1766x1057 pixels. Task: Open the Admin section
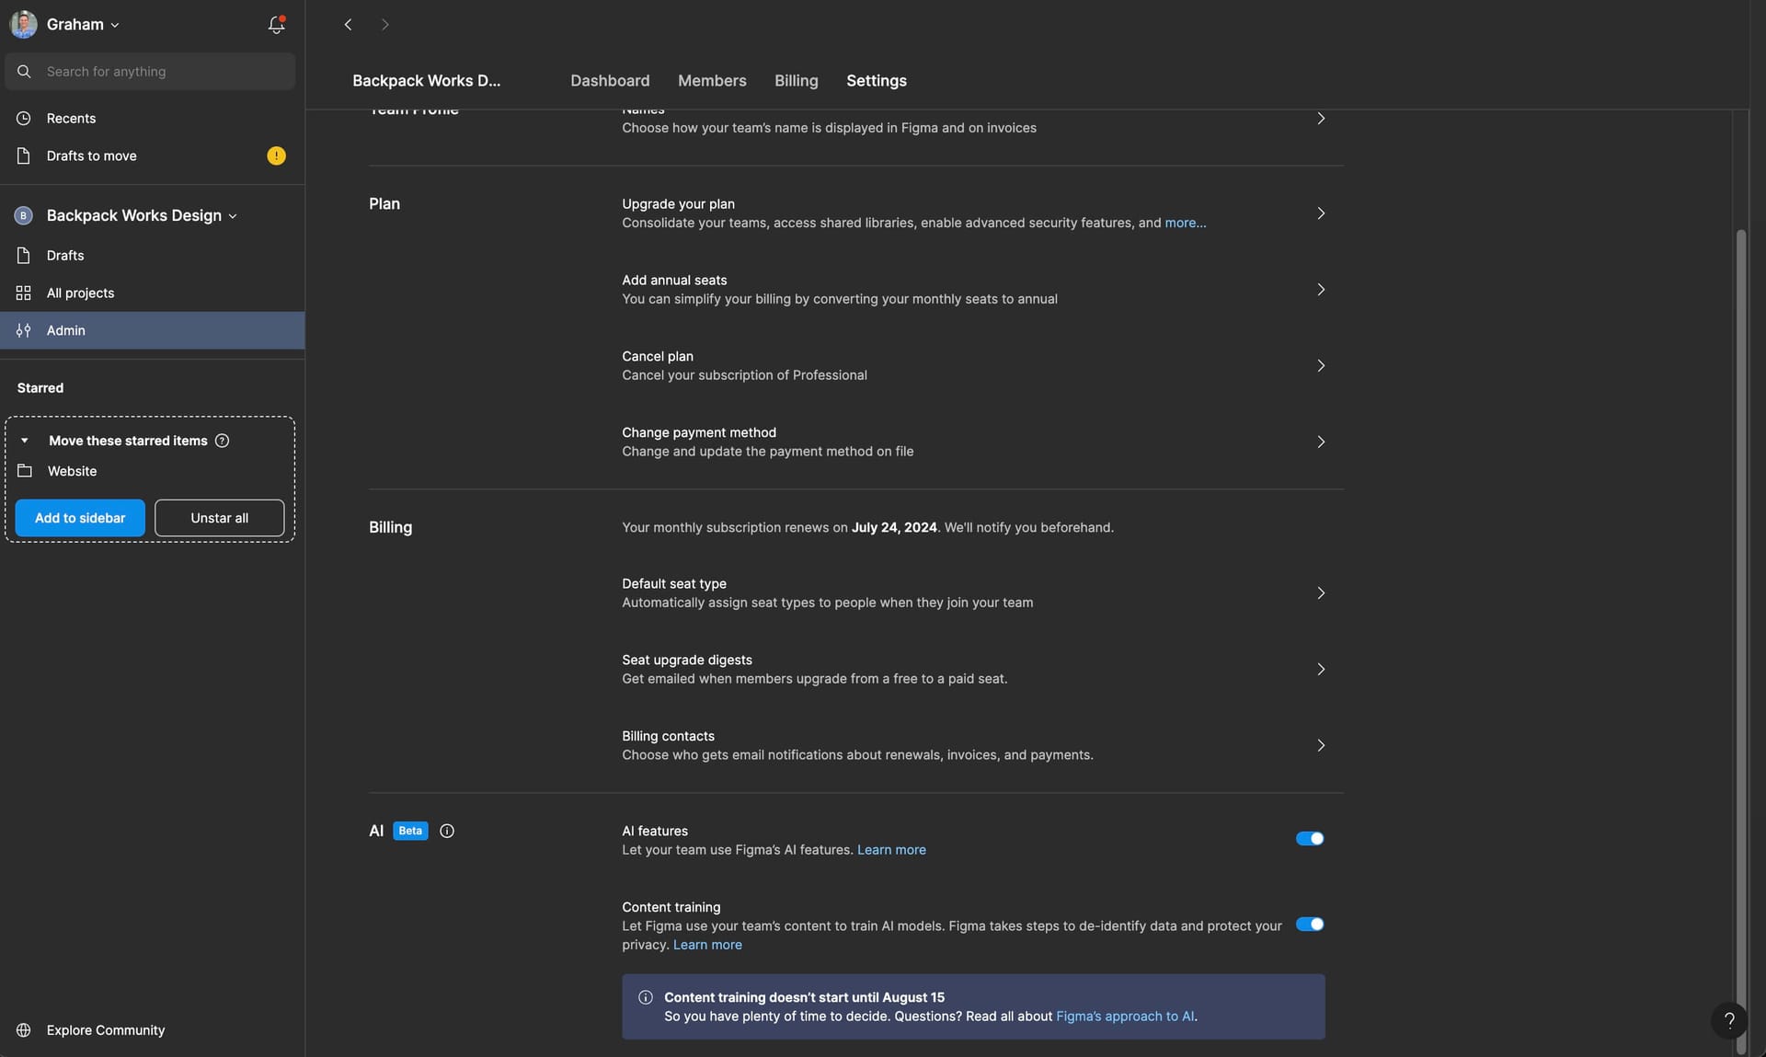click(66, 330)
